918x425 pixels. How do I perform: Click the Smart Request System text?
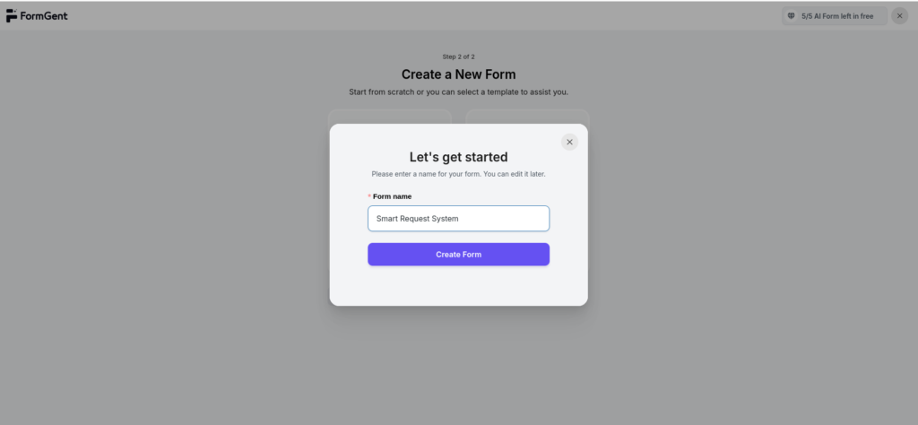pyautogui.click(x=418, y=219)
